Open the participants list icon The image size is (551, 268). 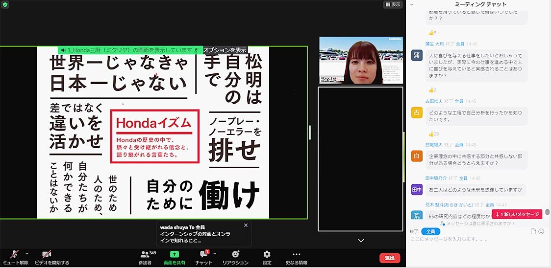tap(145, 254)
